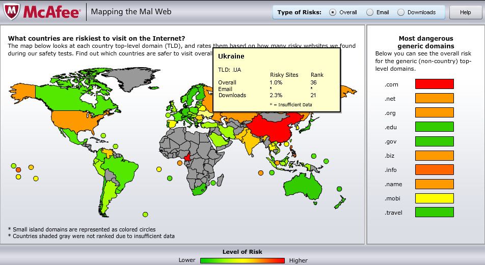Open the Help button
The image size is (485, 265).
(x=465, y=12)
